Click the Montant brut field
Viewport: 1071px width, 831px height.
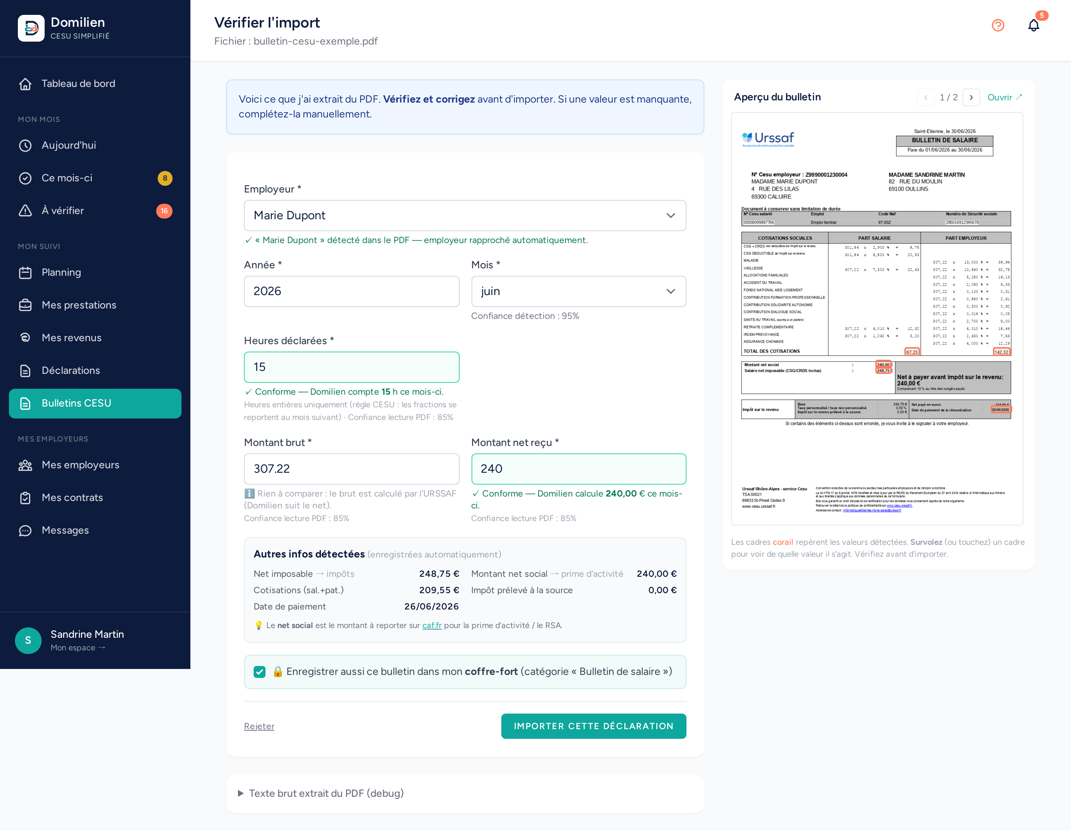pos(351,469)
